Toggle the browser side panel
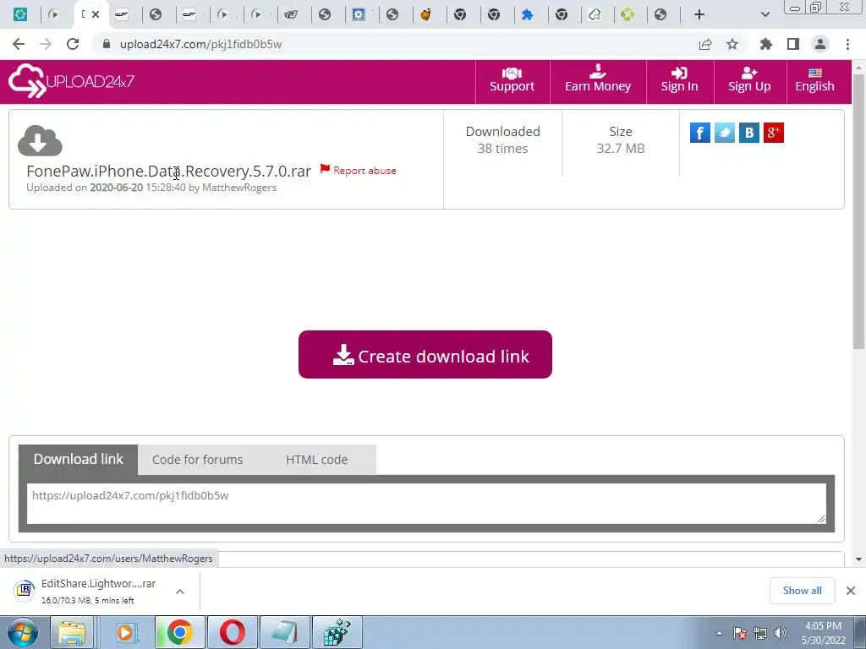 click(793, 44)
